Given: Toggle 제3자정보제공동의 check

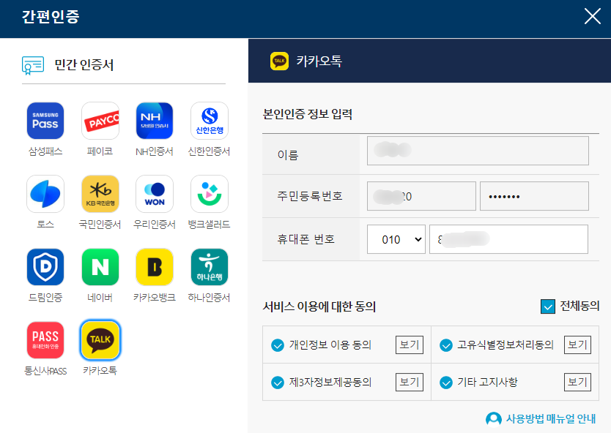Looking at the screenshot, I should point(278,383).
